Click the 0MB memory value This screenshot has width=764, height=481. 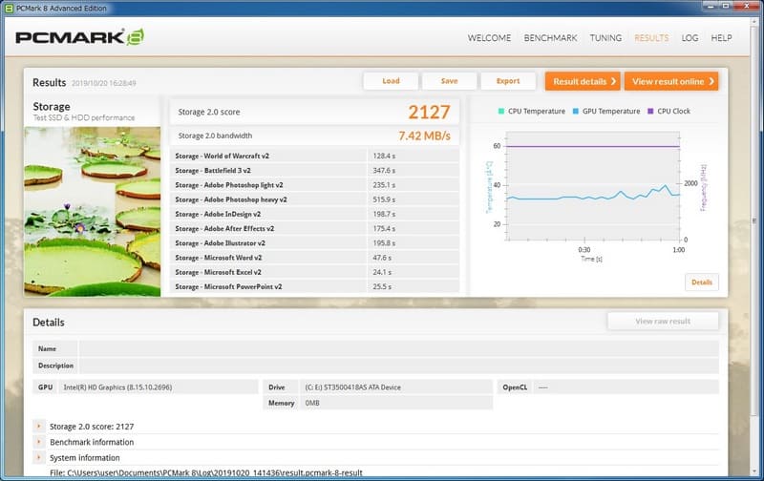[x=312, y=403]
